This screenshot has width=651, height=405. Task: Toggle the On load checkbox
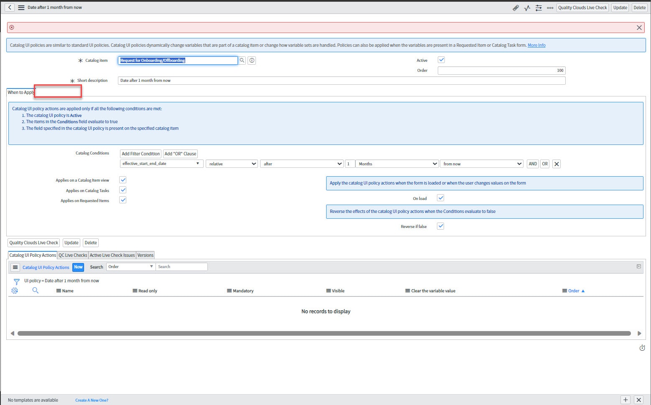tap(440, 197)
